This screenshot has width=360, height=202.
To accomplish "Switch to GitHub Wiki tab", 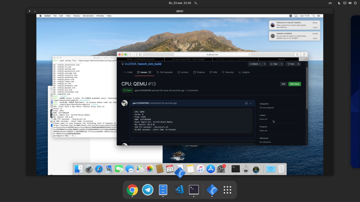I will pos(213,72).
